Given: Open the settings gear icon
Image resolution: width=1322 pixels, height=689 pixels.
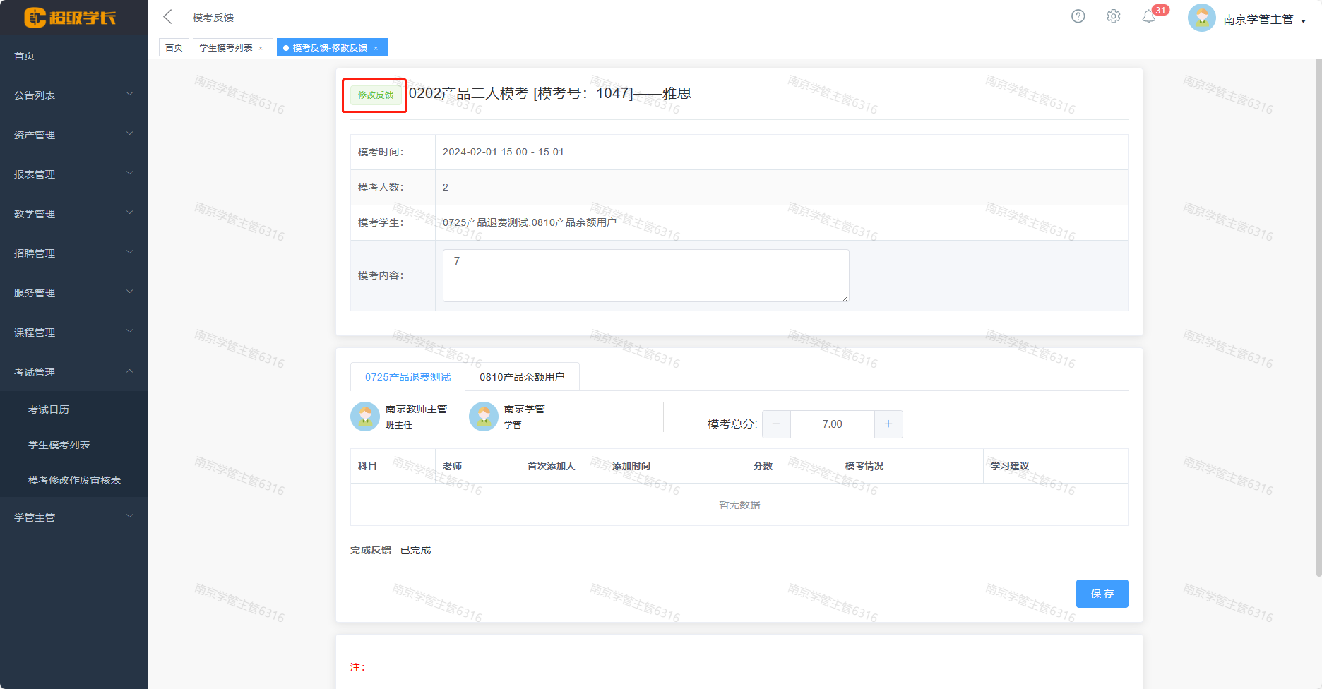Looking at the screenshot, I should (x=1113, y=16).
